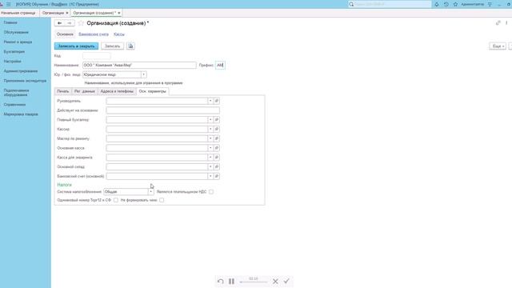Open the Основная касса linked record icon
Screen dimensions: 512x288
pos(217,148)
